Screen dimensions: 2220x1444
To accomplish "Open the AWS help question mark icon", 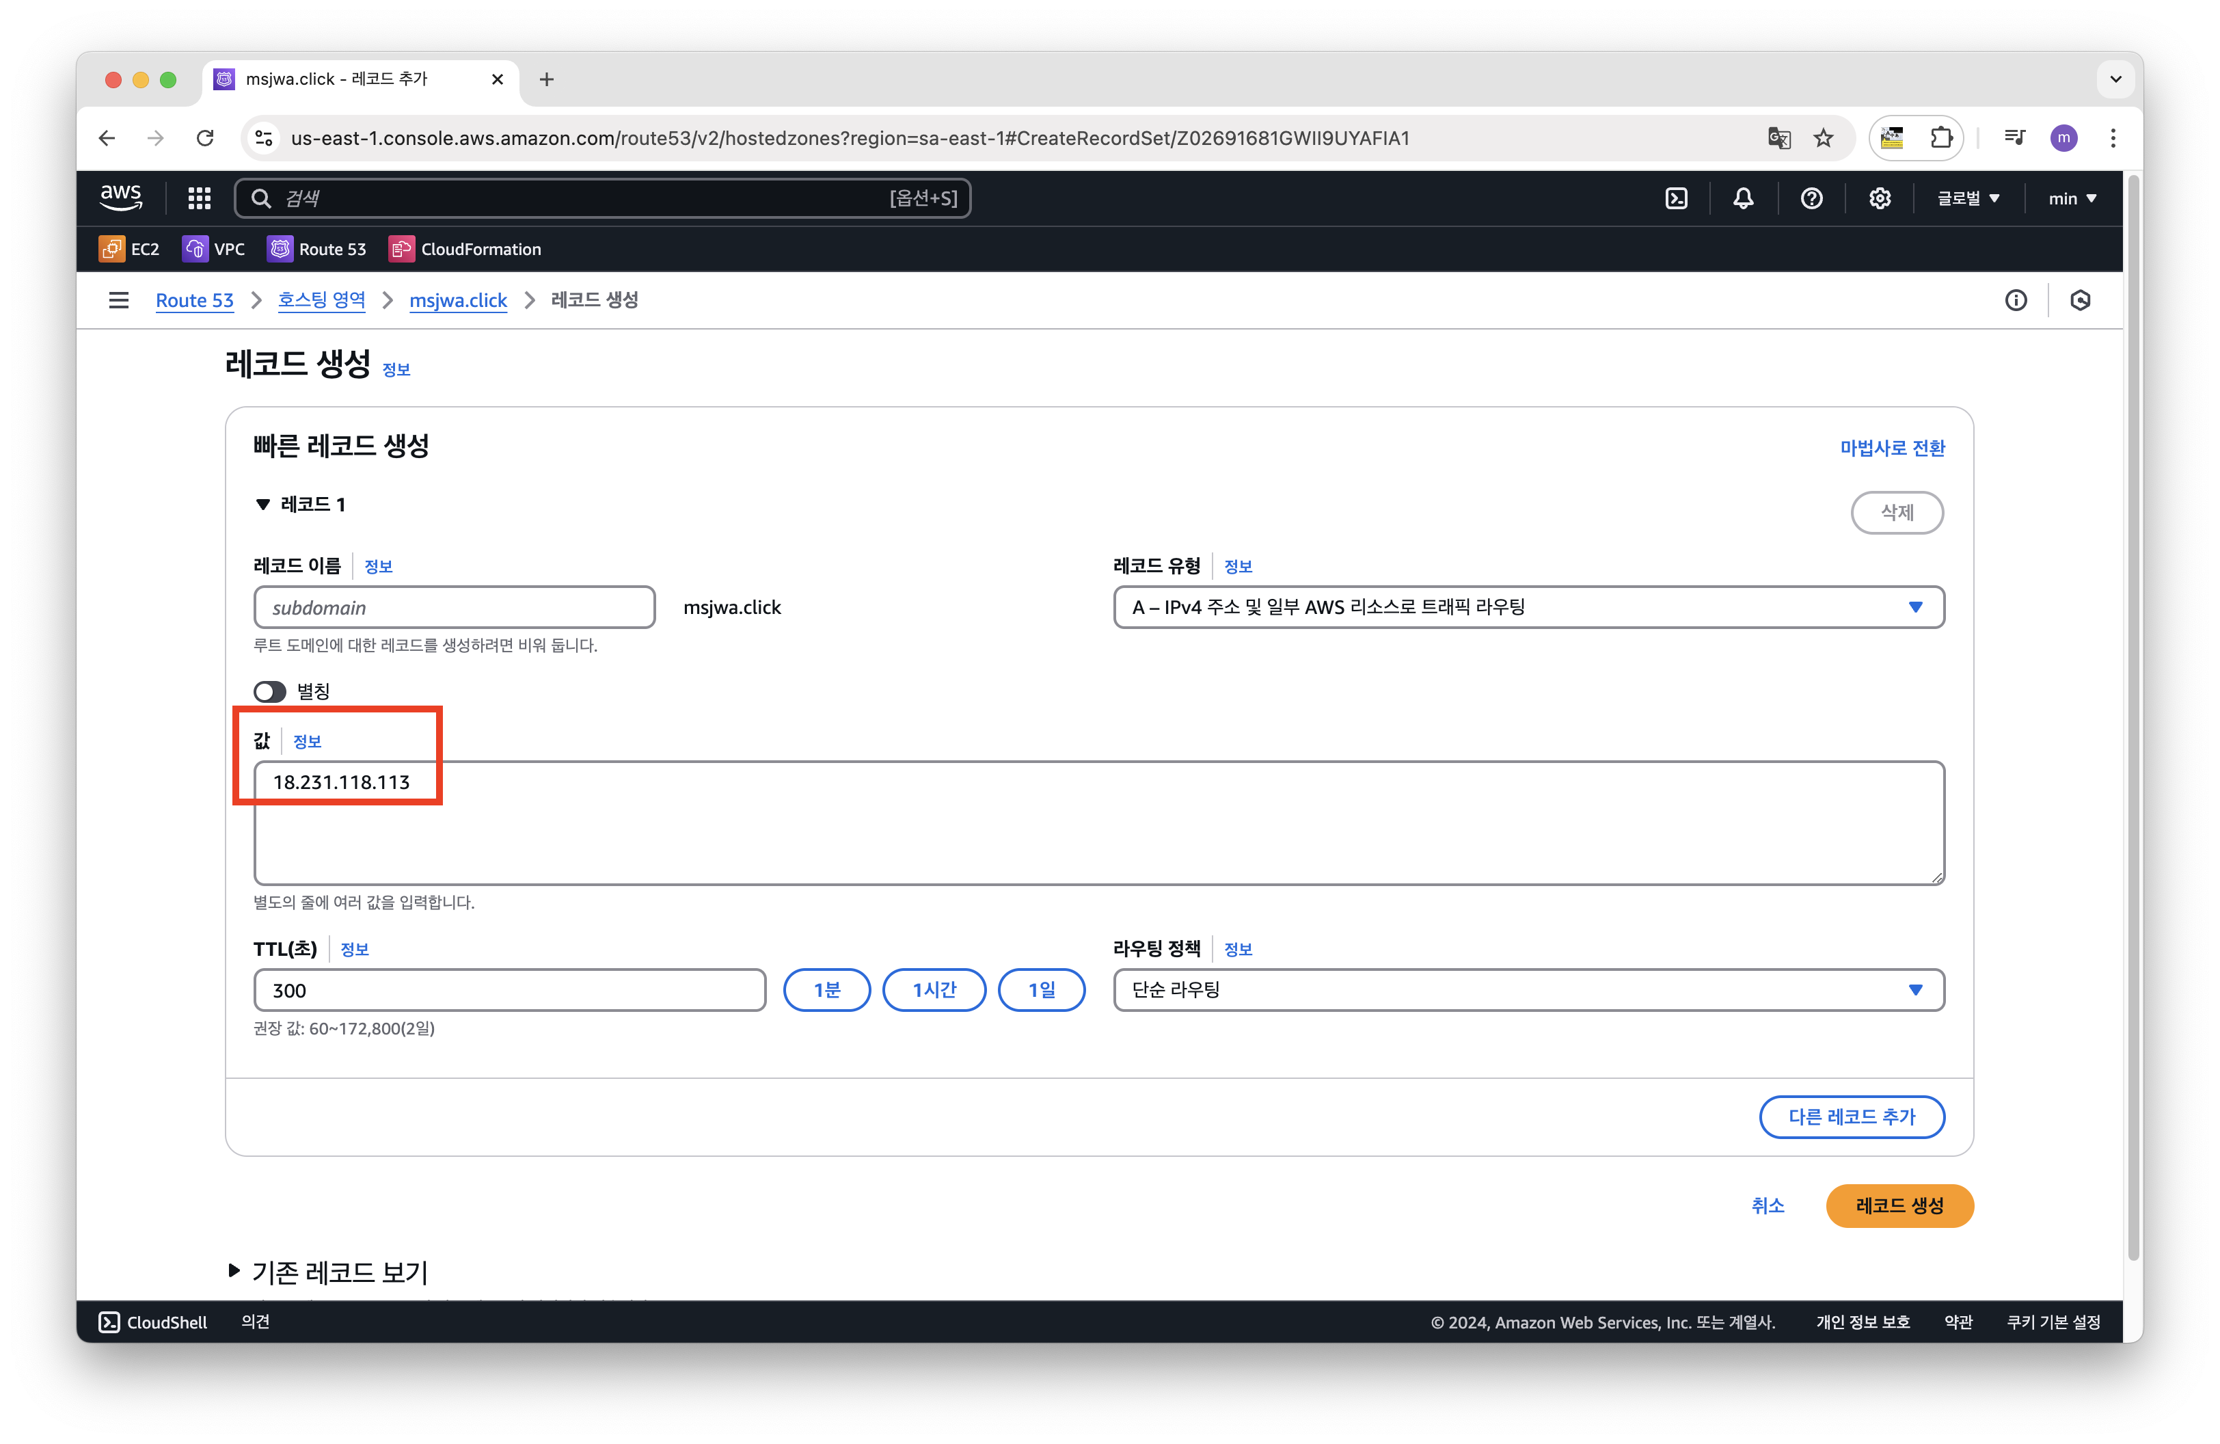I will coord(1811,198).
